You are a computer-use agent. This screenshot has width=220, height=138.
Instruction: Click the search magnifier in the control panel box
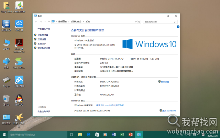[x=175, y=22]
